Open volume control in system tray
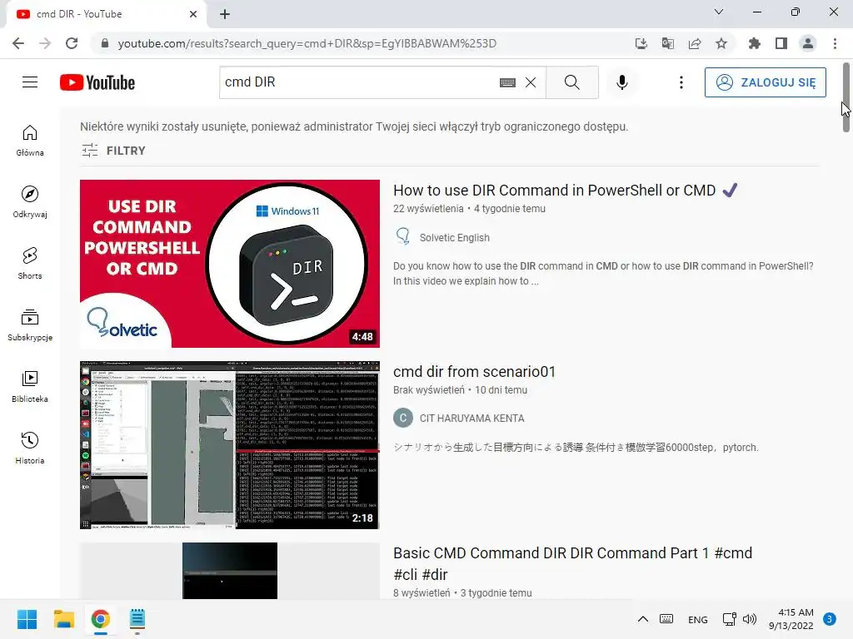This screenshot has width=853, height=639. tap(750, 619)
